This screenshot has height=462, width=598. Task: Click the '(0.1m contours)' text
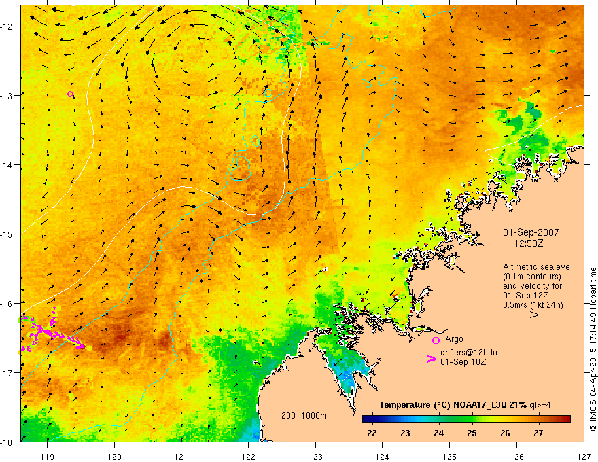click(x=532, y=277)
